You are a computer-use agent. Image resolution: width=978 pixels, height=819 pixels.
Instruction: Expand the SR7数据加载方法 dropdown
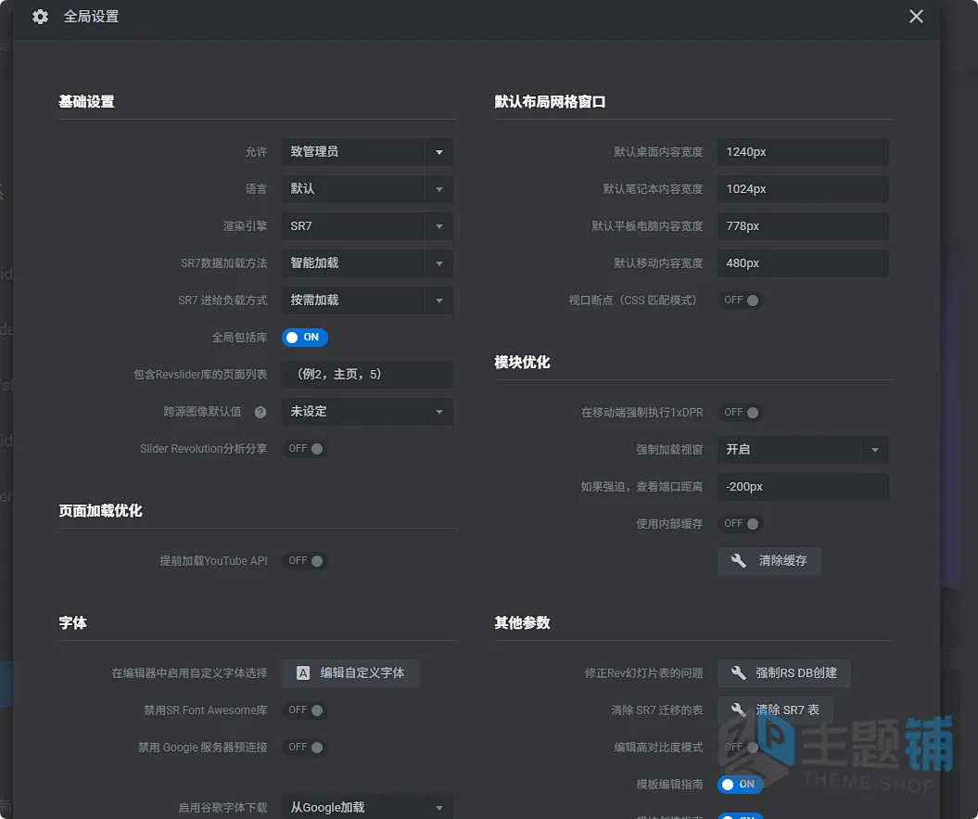coord(367,262)
